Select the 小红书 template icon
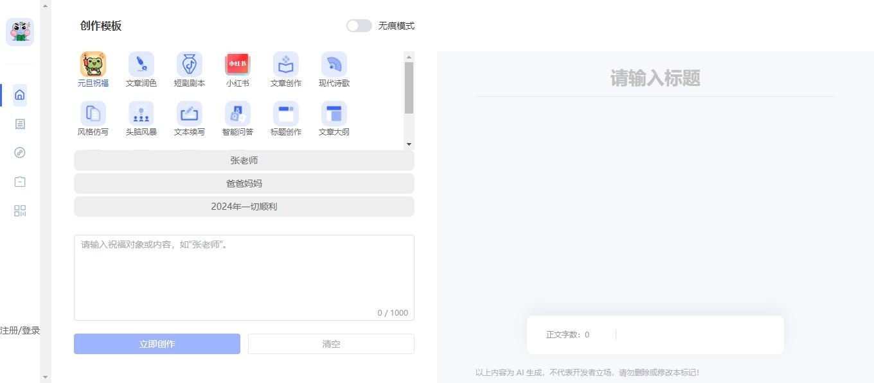Screen dimensions: 874x383 238,64
